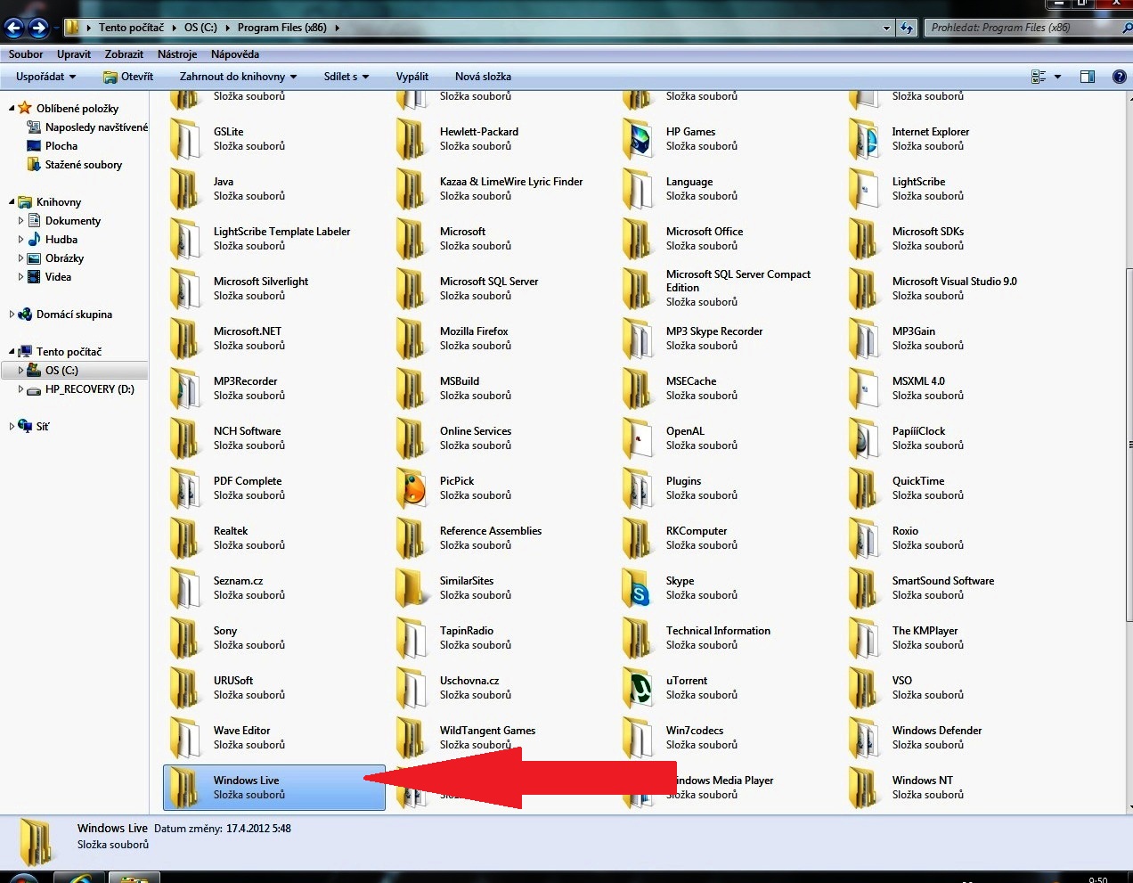The height and width of the screenshot is (883, 1133).
Task: Expand the Síť network node
Action: click(x=12, y=426)
